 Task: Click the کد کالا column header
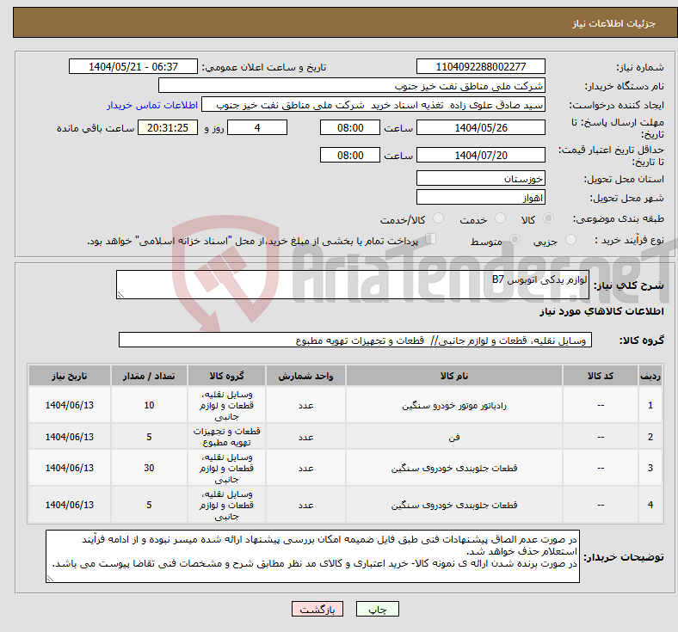601,376
